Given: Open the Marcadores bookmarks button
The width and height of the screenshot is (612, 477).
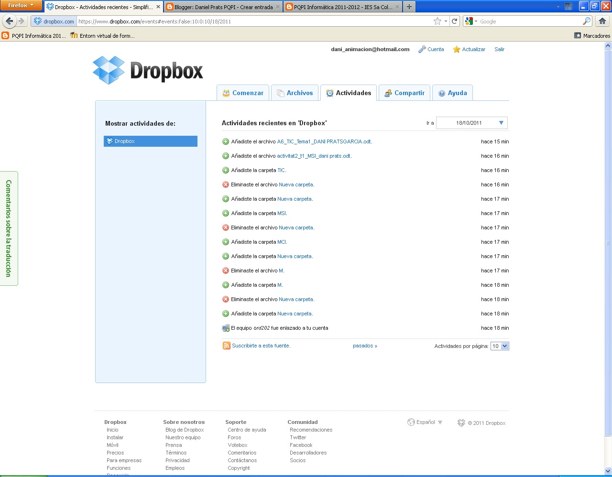Looking at the screenshot, I should (592, 35).
